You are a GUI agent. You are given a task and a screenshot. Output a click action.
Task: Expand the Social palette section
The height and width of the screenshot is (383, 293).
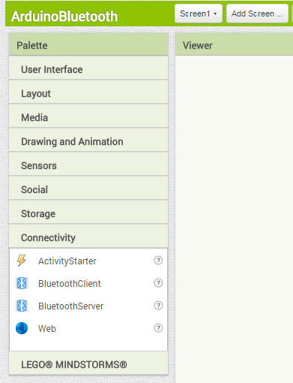88,188
